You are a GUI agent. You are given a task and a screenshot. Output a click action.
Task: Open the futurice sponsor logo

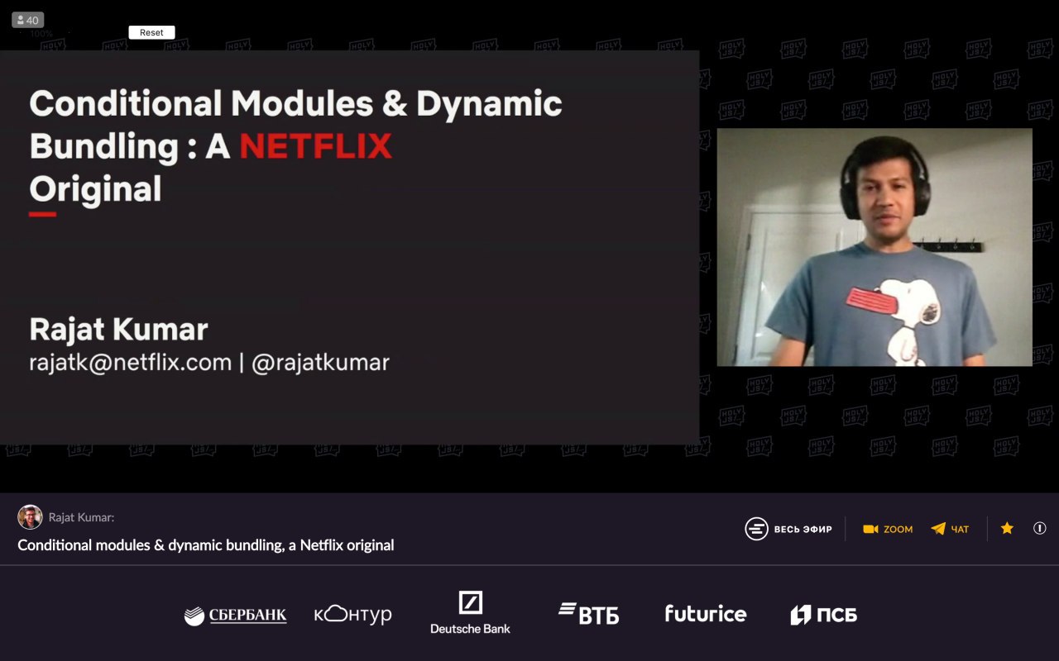coord(706,613)
